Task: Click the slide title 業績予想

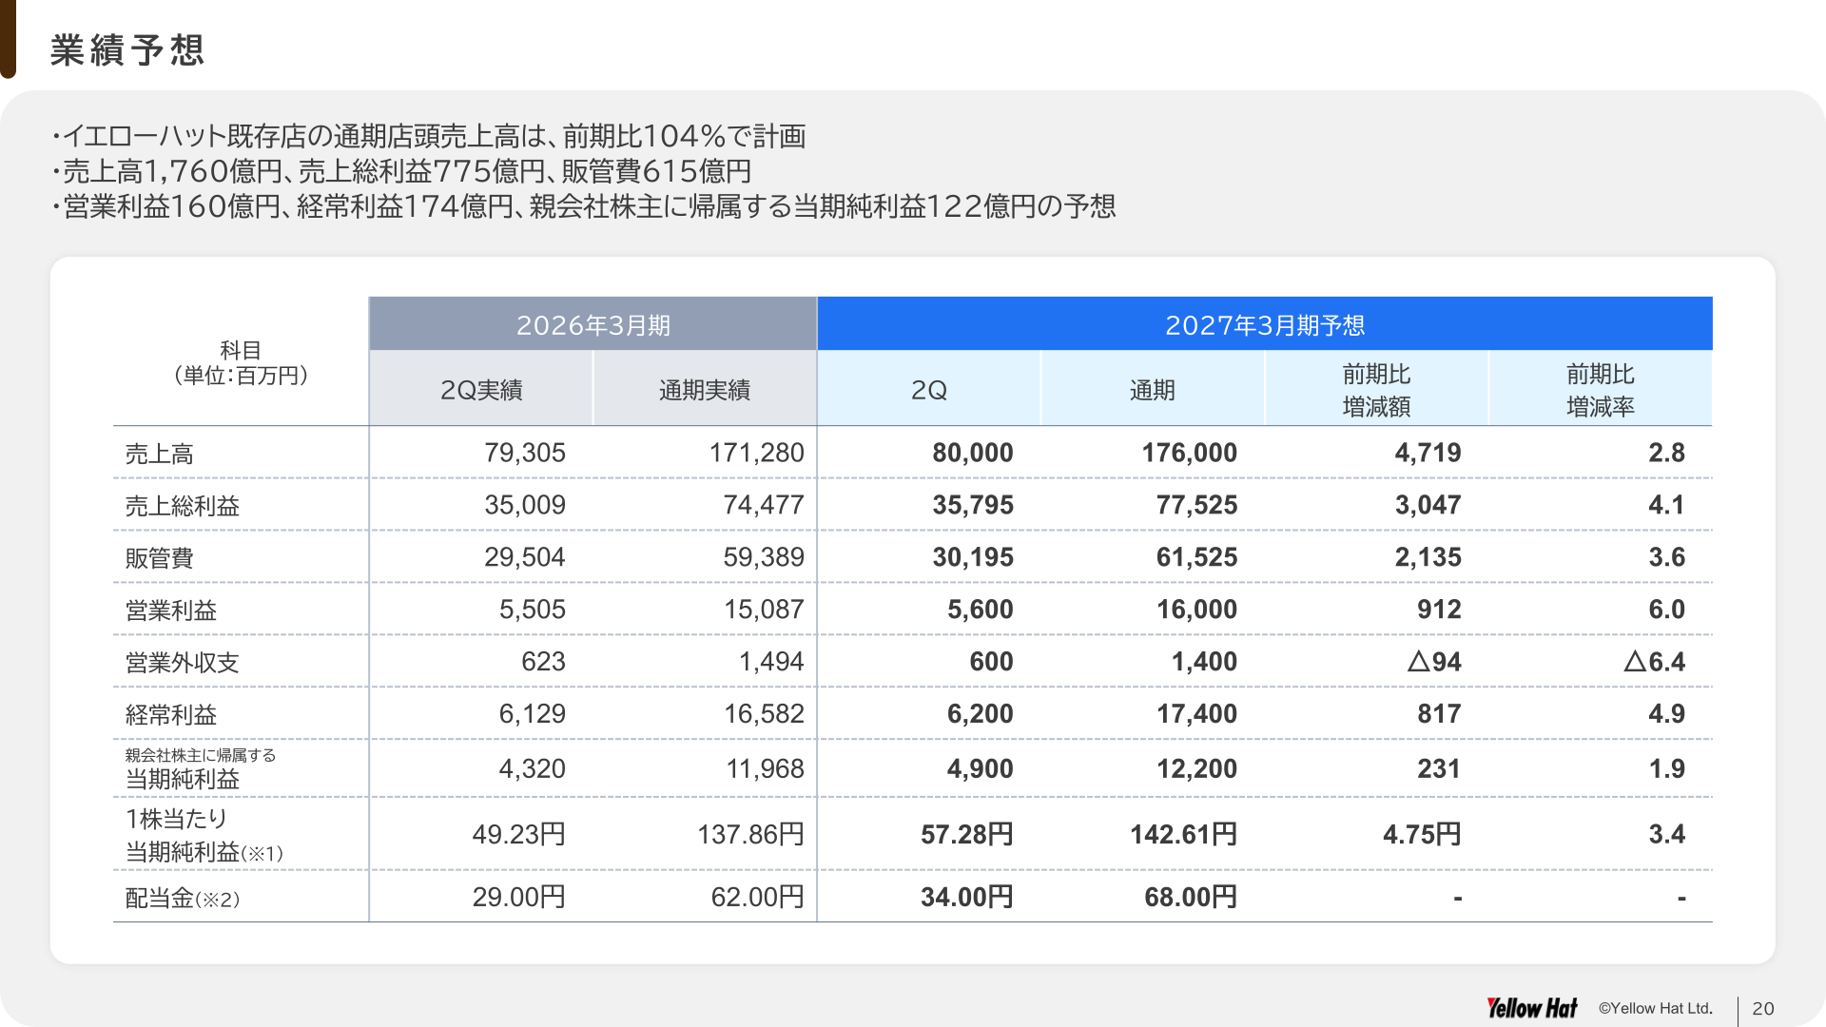Action: 127,50
